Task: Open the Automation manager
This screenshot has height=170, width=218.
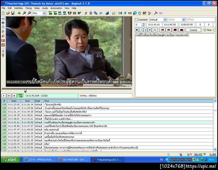Action: 107,13
